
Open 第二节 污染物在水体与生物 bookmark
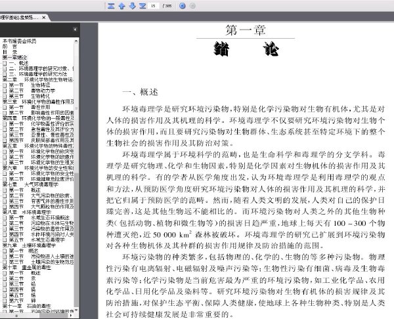[41, 223]
